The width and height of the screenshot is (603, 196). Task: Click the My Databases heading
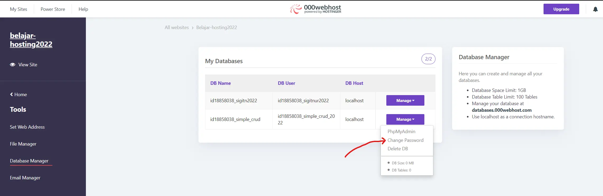click(x=224, y=61)
